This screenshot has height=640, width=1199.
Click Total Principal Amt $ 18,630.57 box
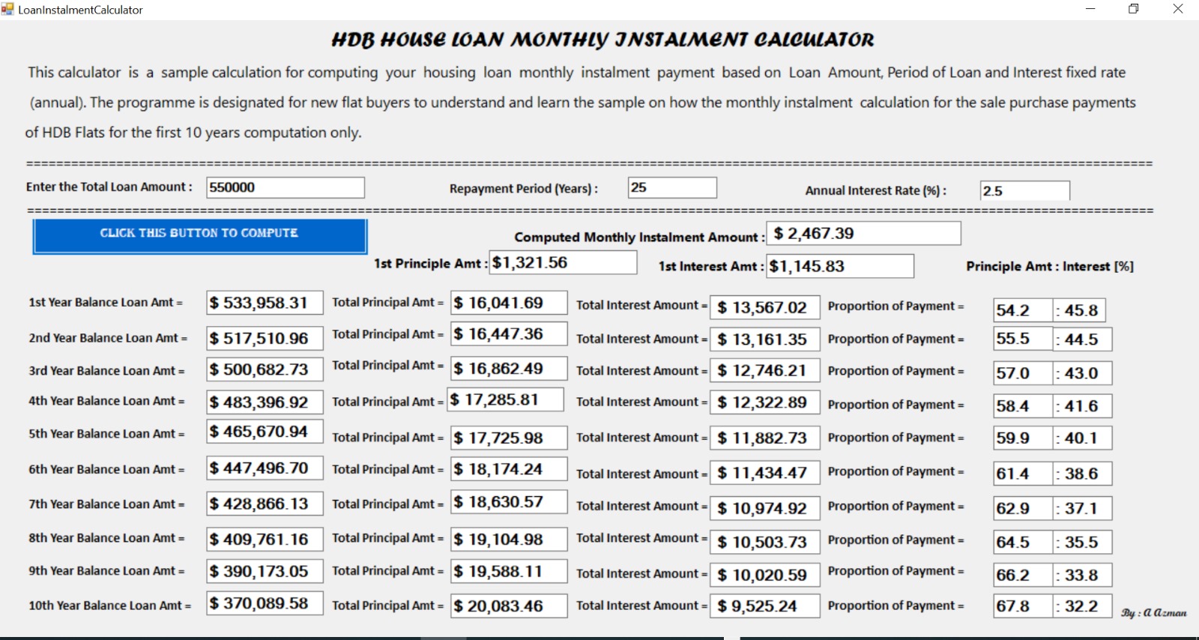[x=509, y=502]
